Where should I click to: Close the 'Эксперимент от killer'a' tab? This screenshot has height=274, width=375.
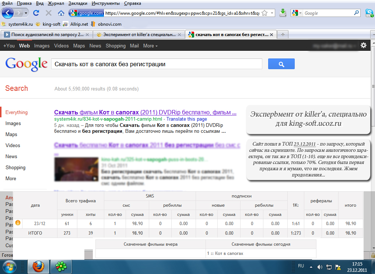179,35
